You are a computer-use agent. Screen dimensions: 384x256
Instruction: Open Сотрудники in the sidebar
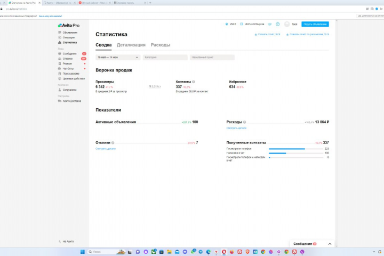[x=67, y=90]
